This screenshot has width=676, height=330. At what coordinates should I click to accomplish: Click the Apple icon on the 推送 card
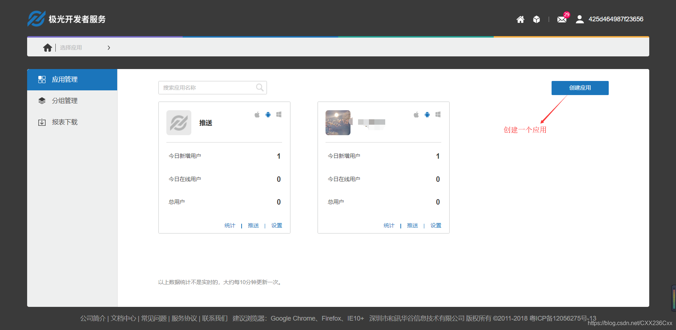pos(257,115)
